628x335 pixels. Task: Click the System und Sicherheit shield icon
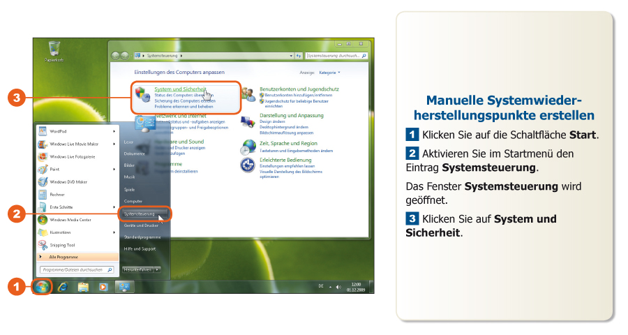click(x=142, y=94)
